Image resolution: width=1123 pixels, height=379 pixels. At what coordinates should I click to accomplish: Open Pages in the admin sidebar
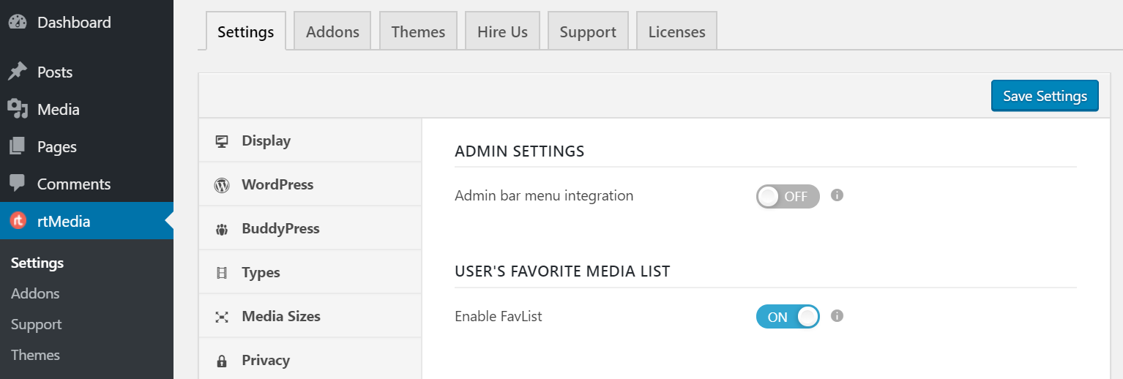coord(86,147)
